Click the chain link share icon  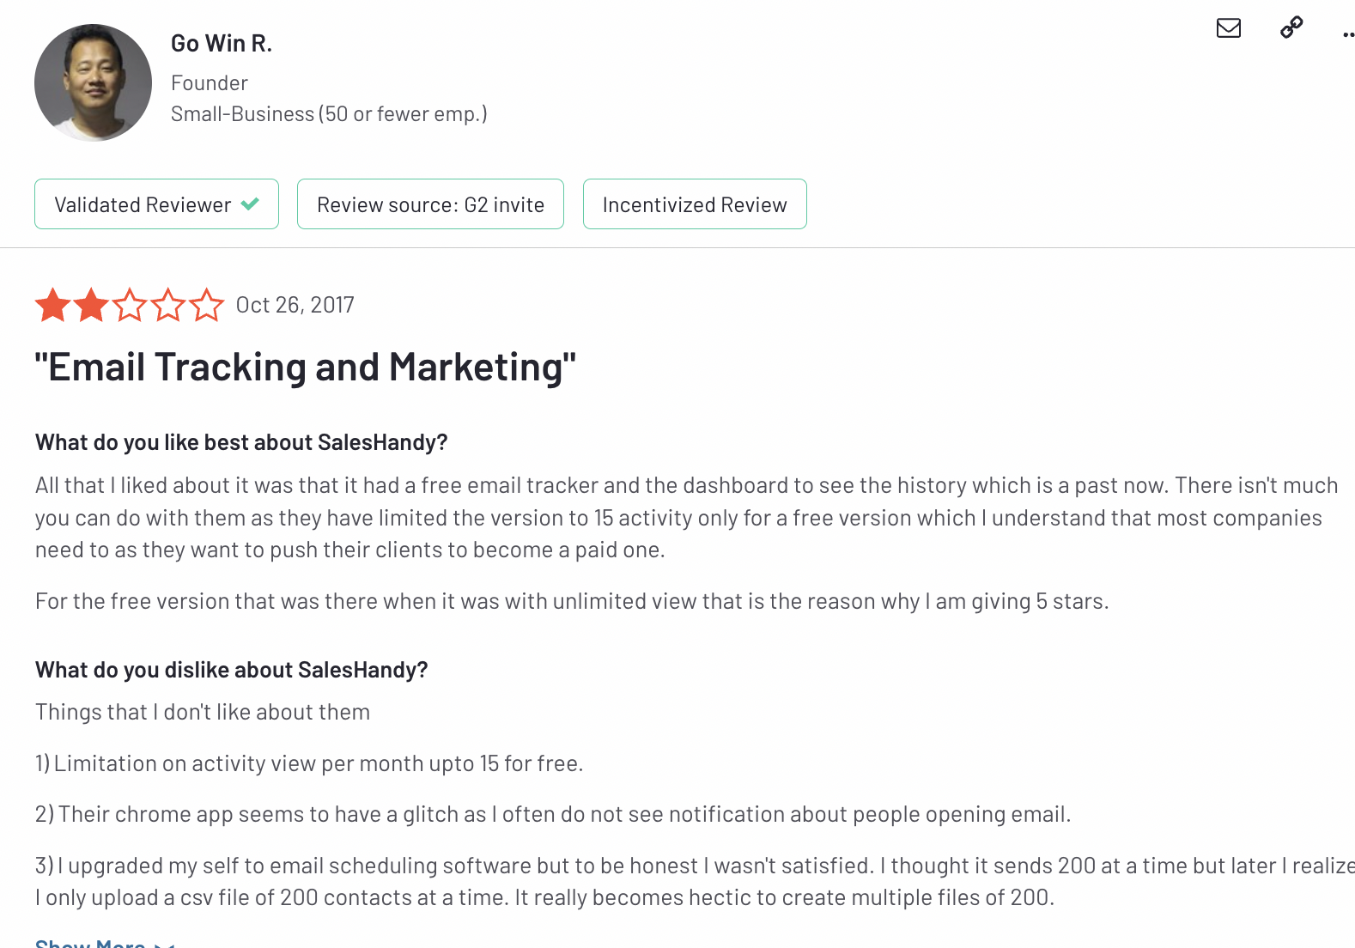click(1291, 27)
